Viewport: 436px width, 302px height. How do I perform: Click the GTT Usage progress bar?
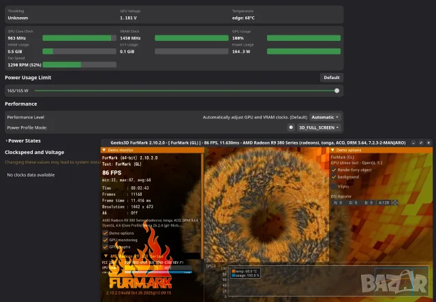point(191,51)
